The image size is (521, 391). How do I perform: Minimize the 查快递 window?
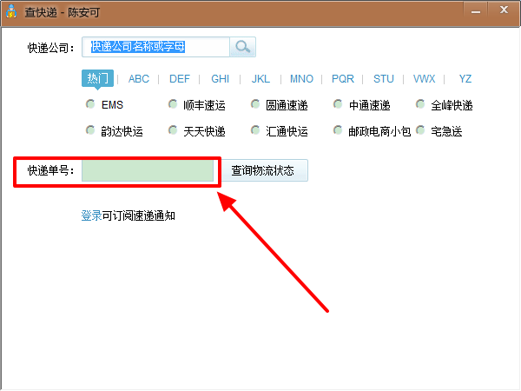point(476,11)
